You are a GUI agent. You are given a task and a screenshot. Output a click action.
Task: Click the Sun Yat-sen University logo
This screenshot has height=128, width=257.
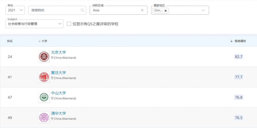tap(44, 97)
